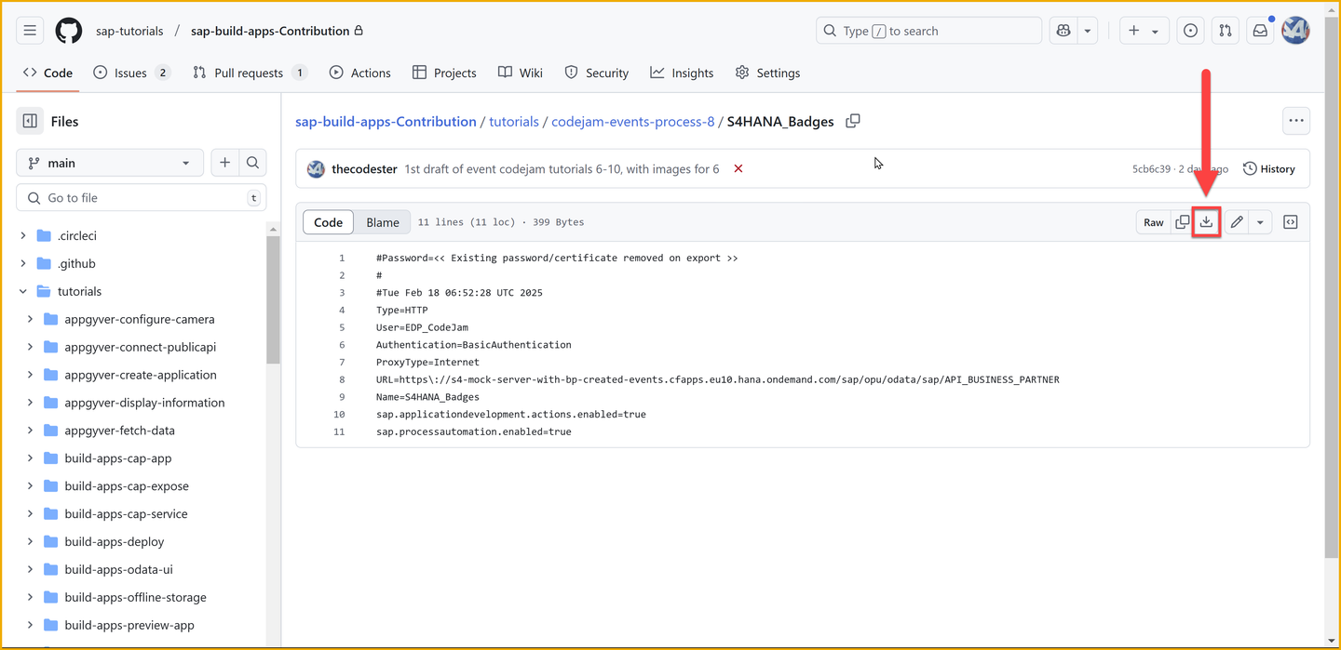The height and width of the screenshot is (650, 1341).
Task: Switch to the Wiki tab
Action: coord(521,73)
